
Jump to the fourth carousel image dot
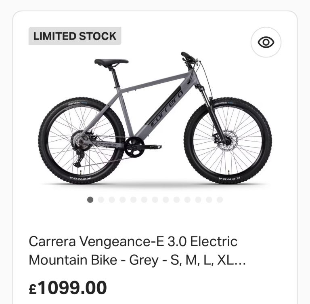123,200
